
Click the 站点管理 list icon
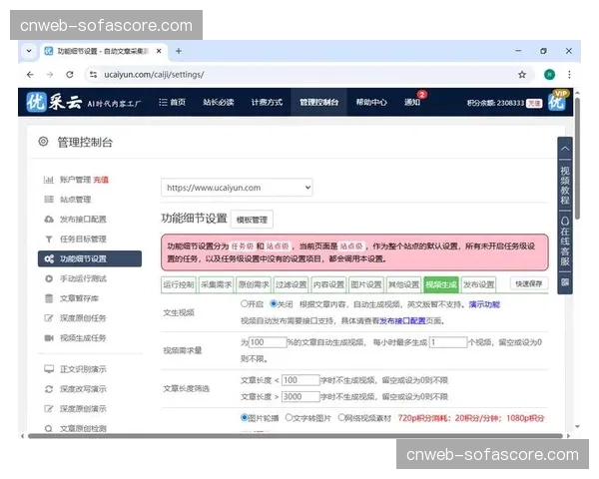click(49, 200)
